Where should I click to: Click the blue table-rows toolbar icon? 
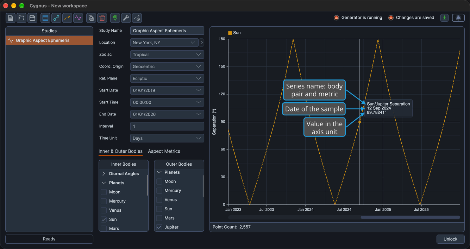(x=45, y=18)
